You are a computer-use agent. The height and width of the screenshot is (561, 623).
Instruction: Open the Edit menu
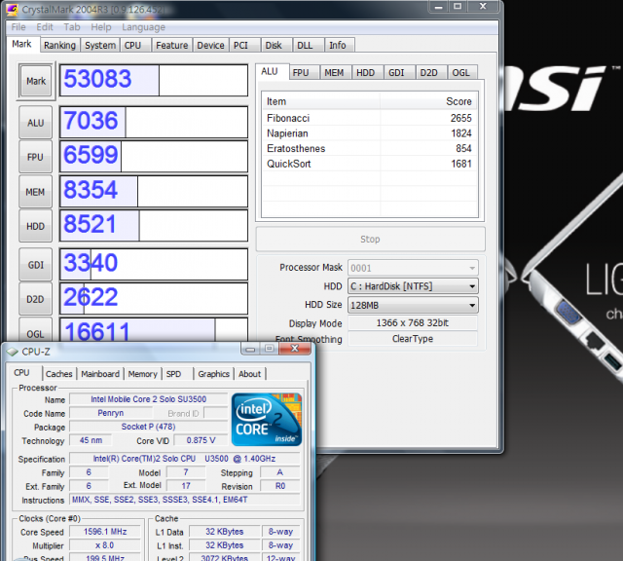pyautogui.click(x=45, y=27)
